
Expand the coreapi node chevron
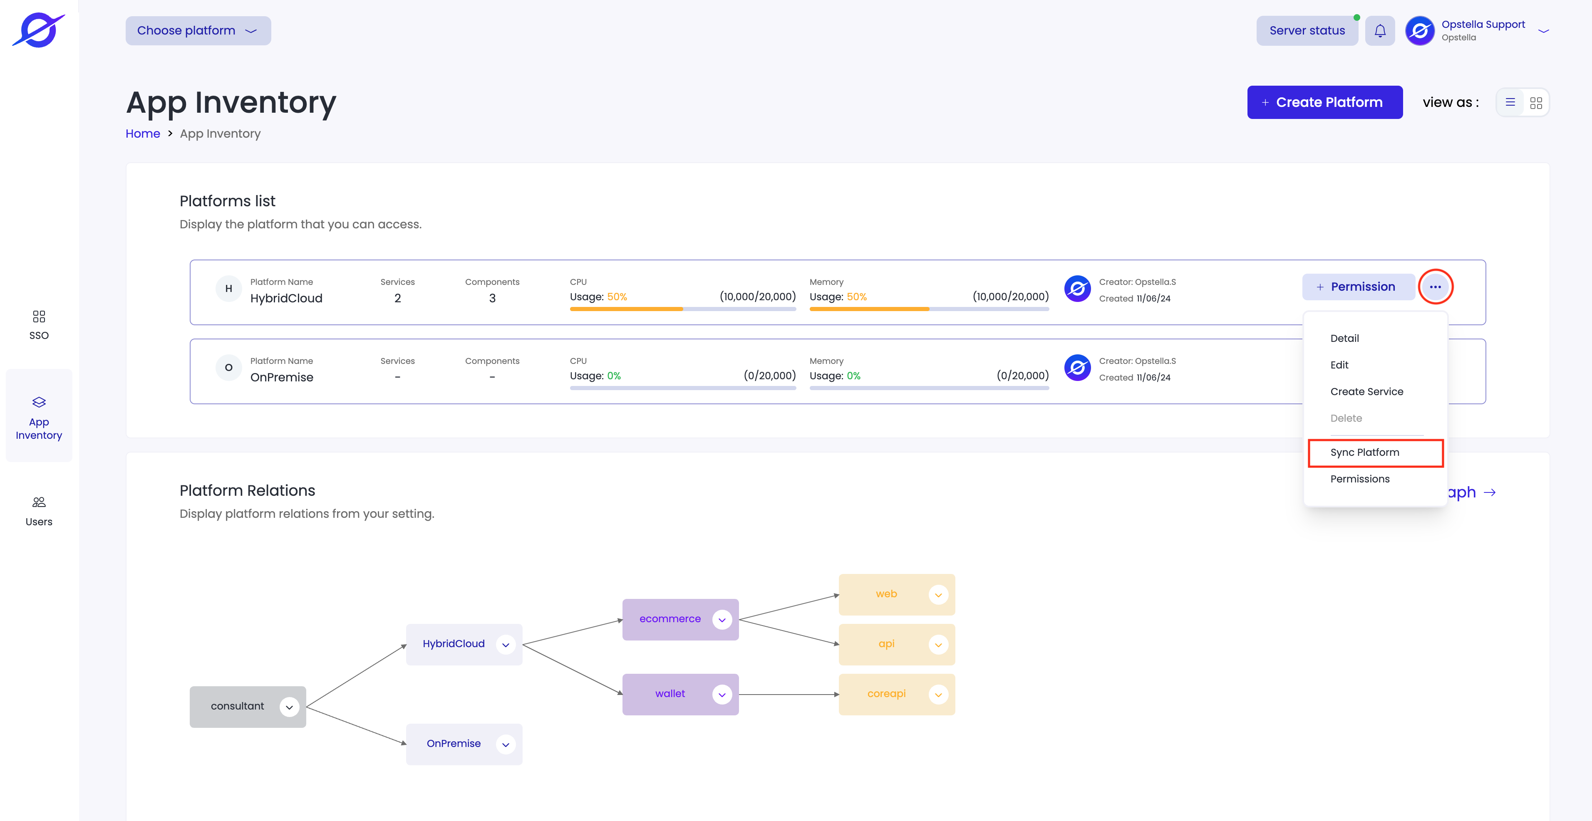click(938, 695)
